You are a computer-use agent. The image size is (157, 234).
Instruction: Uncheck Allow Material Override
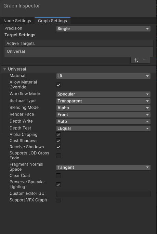point(58,85)
